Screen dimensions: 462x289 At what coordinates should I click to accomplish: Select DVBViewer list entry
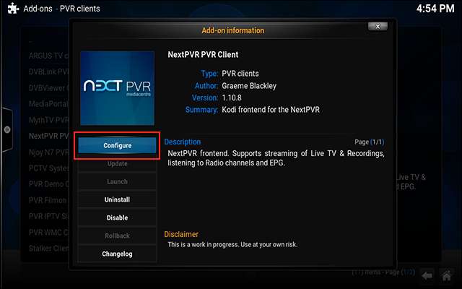point(48,88)
